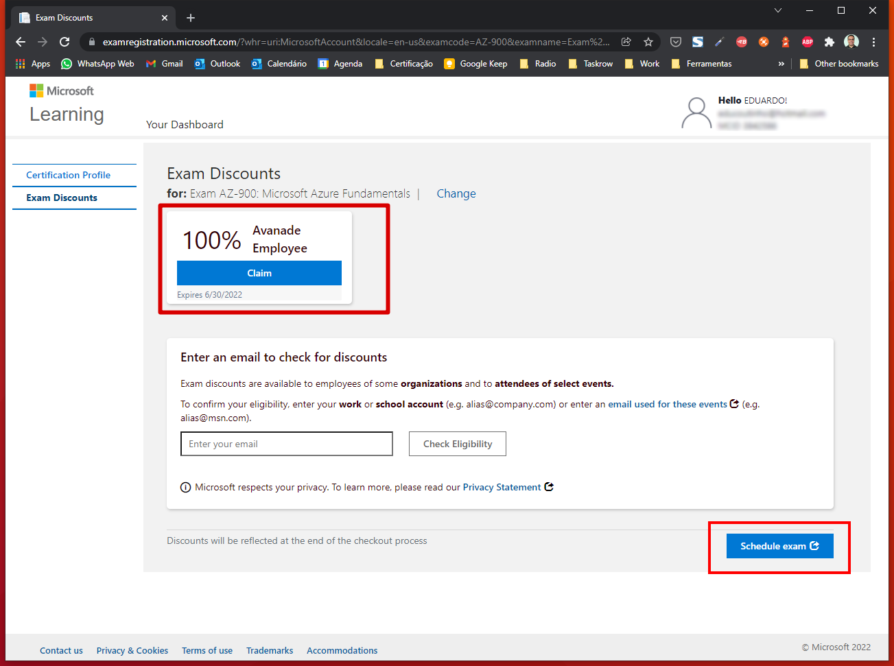This screenshot has height=666, width=894.
Task: Expand the Taskrow bookmark folder
Action: click(590, 64)
